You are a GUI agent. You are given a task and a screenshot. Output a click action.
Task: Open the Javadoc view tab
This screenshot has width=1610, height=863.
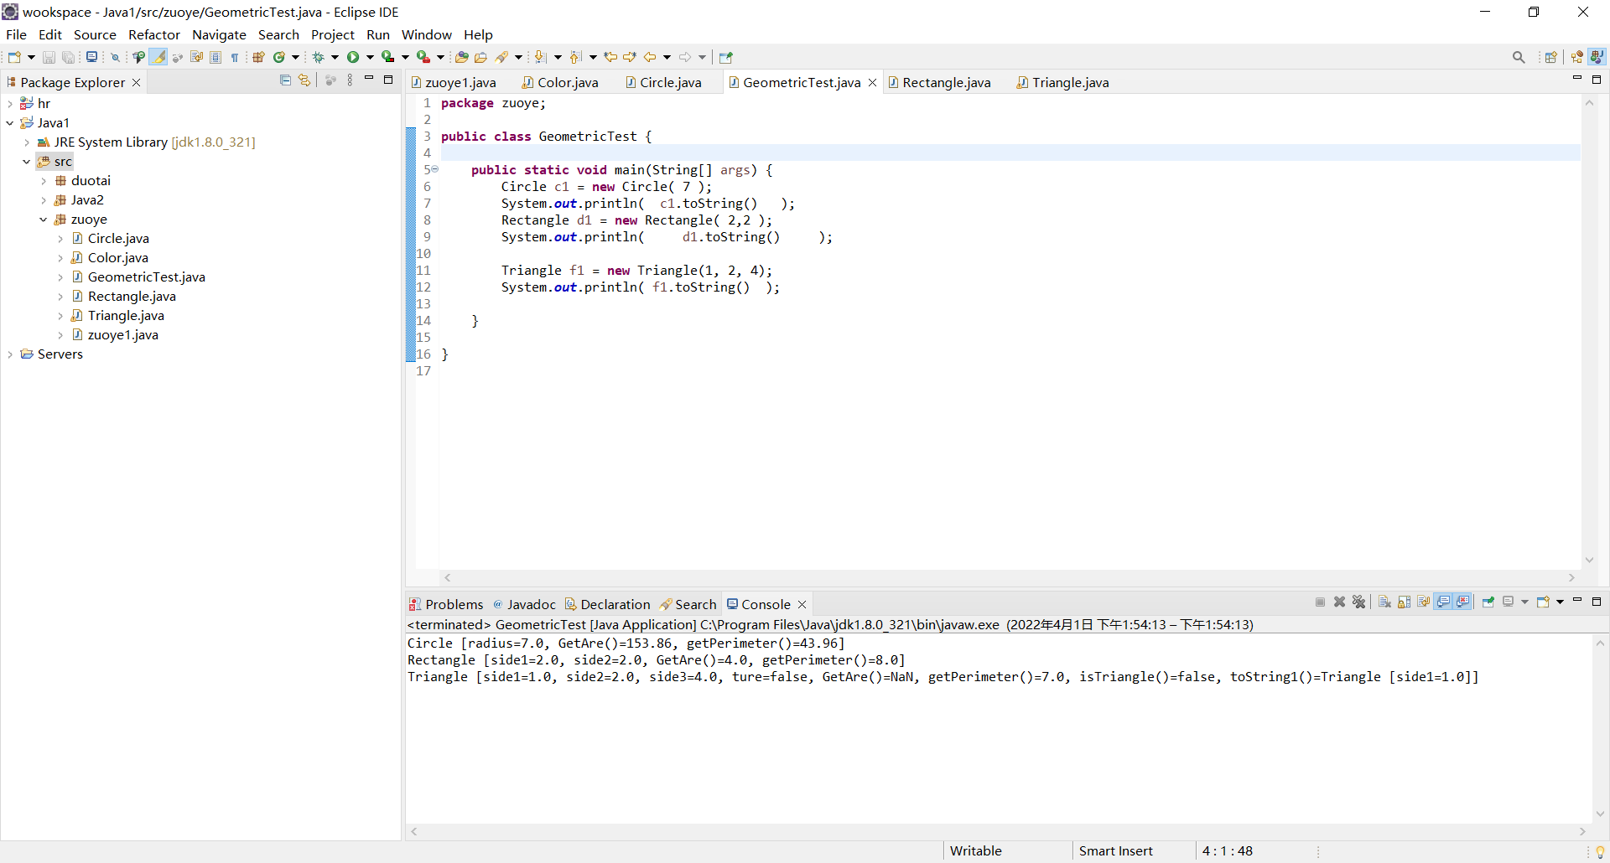point(524,604)
